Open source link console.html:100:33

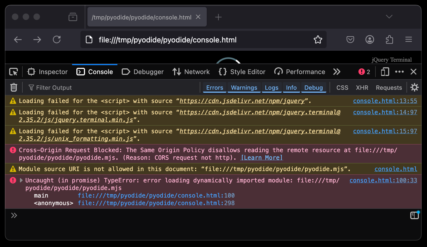pos(383,180)
